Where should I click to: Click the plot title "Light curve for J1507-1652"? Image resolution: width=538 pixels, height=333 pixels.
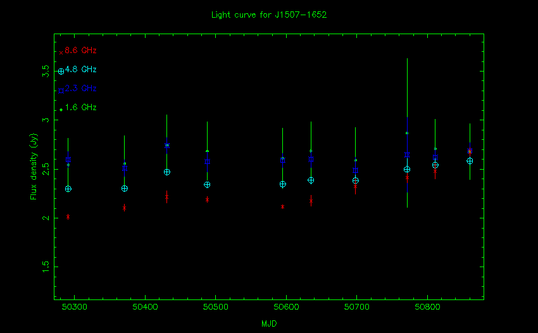[269, 15]
